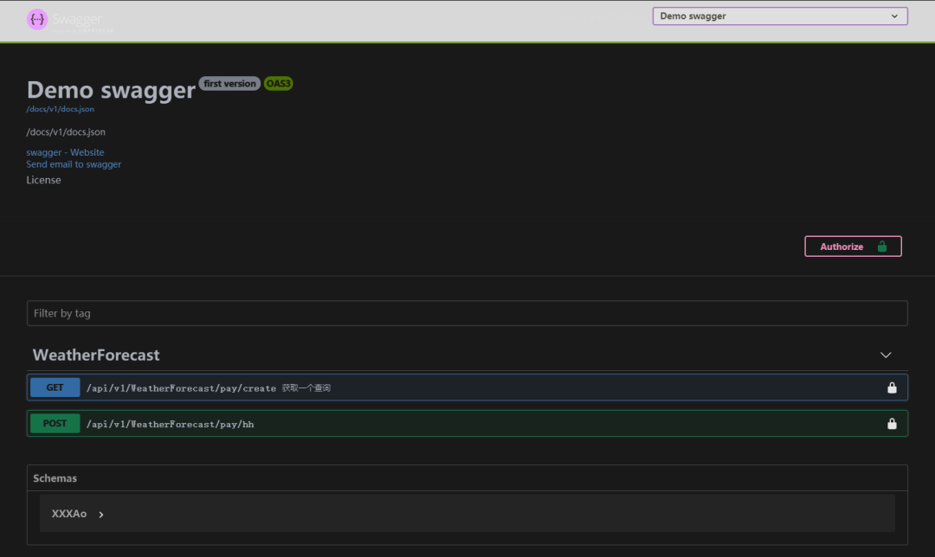Expand the POST pay/hh endpoint
This screenshot has height=557, width=935.
[467, 424]
